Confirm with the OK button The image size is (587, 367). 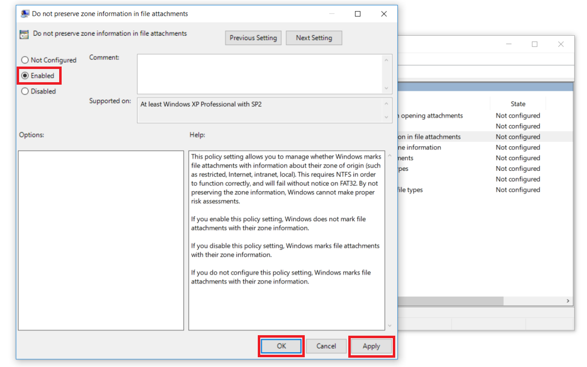[281, 346]
